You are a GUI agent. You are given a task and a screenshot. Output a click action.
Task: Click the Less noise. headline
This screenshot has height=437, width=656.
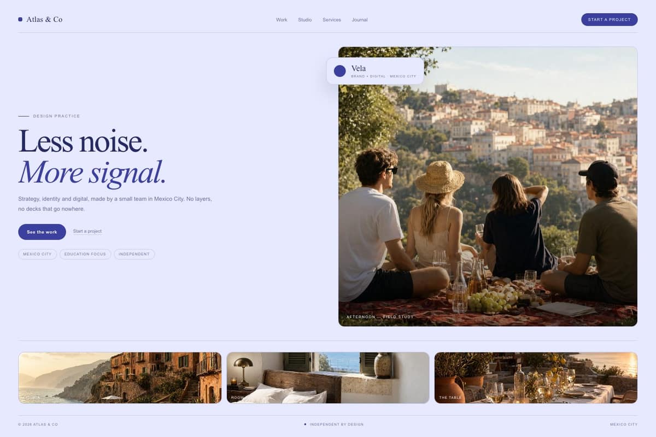[x=83, y=141]
